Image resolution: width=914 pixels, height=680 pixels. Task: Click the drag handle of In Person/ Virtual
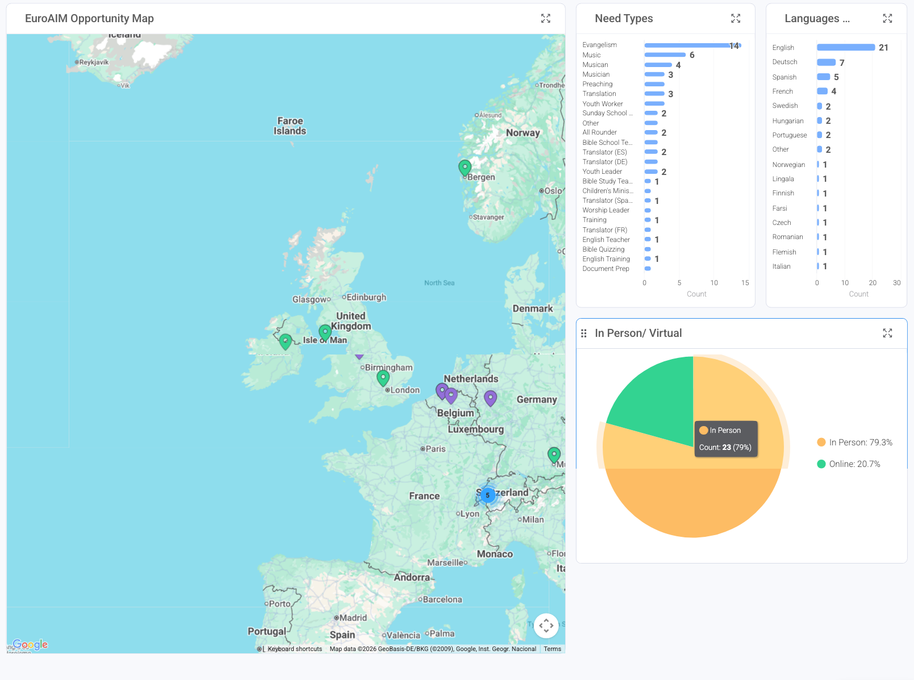pos(583,333)
